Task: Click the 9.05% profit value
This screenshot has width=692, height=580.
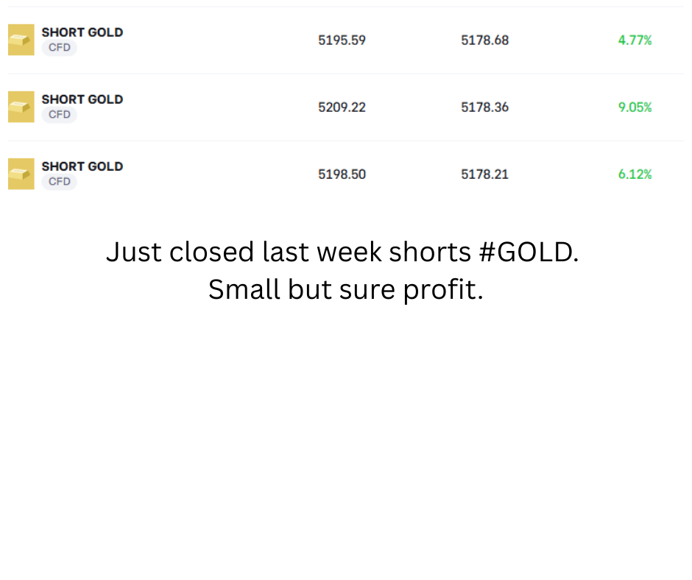Action: 635,107
